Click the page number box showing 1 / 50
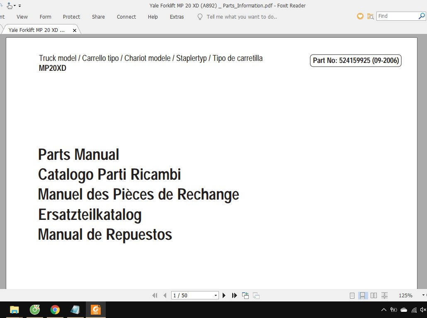The width and height of the screenshot is (427, 318). pos(192,295)
